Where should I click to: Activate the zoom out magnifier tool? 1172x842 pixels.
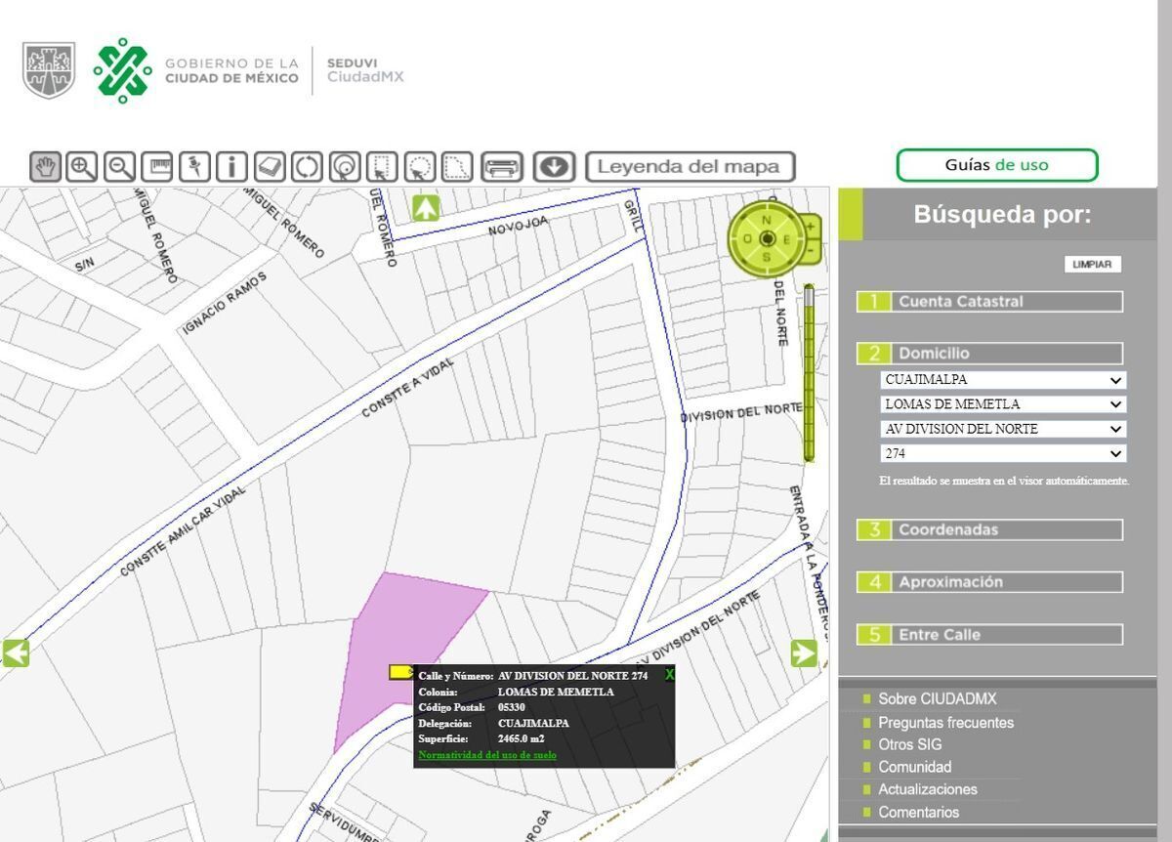[x=119, y=167]
